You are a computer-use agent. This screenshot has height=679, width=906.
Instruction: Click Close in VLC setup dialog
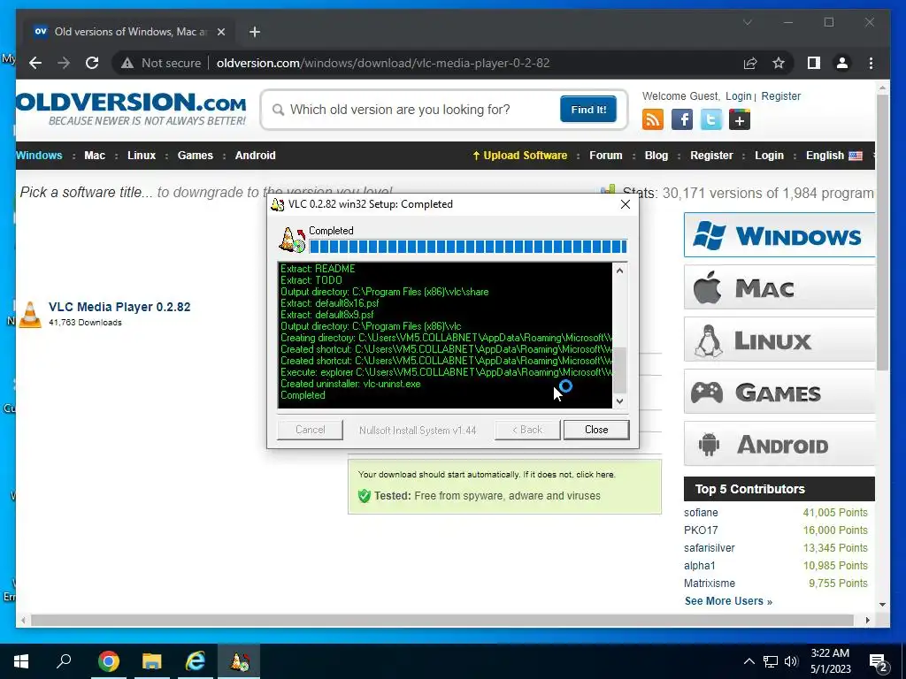[x=596, y=430]
